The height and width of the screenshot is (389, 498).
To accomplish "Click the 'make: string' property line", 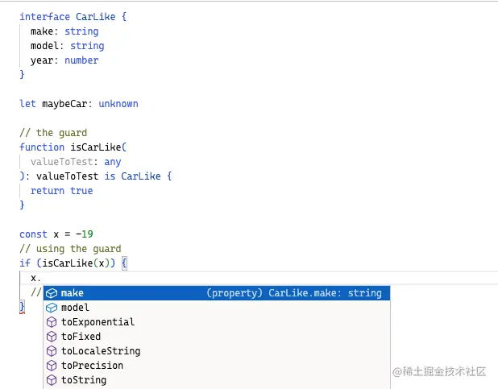I will (x=64, y=31).
